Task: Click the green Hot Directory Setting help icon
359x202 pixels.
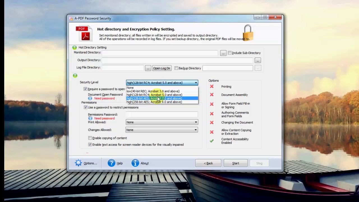Action: click(74, 47)
